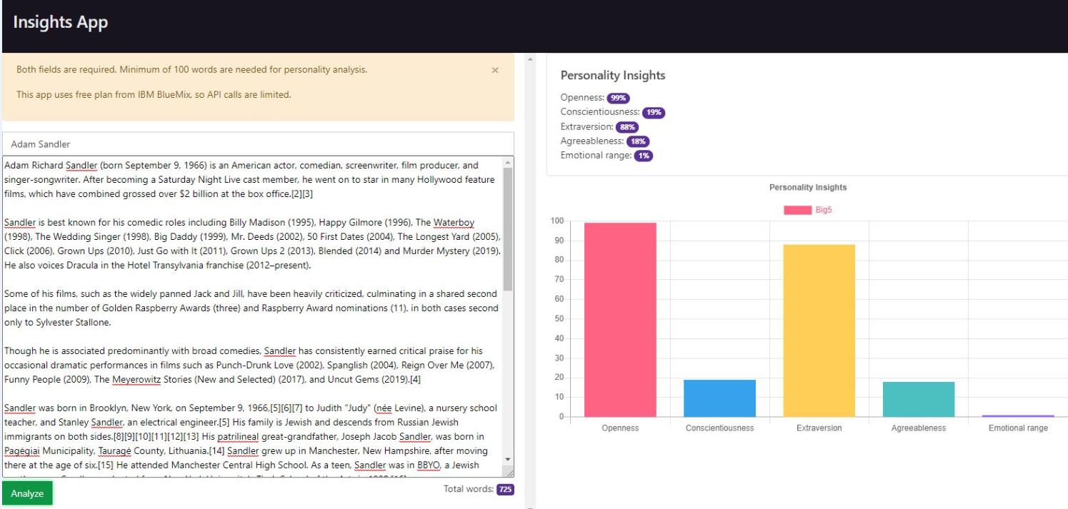The height and width of the screenshot is (509, 1068).
Task: Click the pink Openness bar
Action: (620, 320)
